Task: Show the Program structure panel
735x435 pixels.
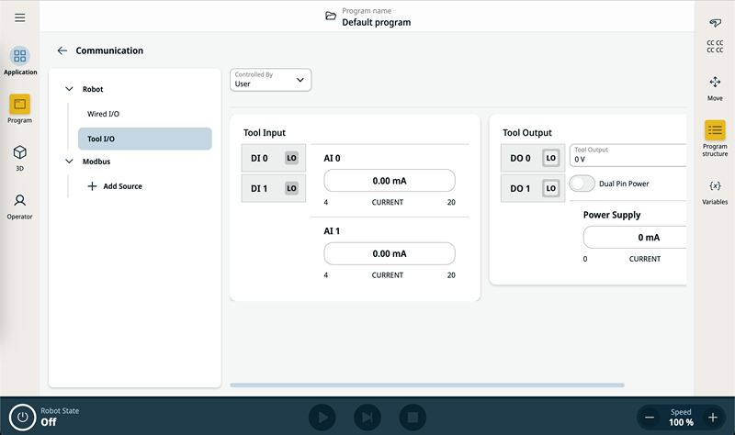Action: 715,136
